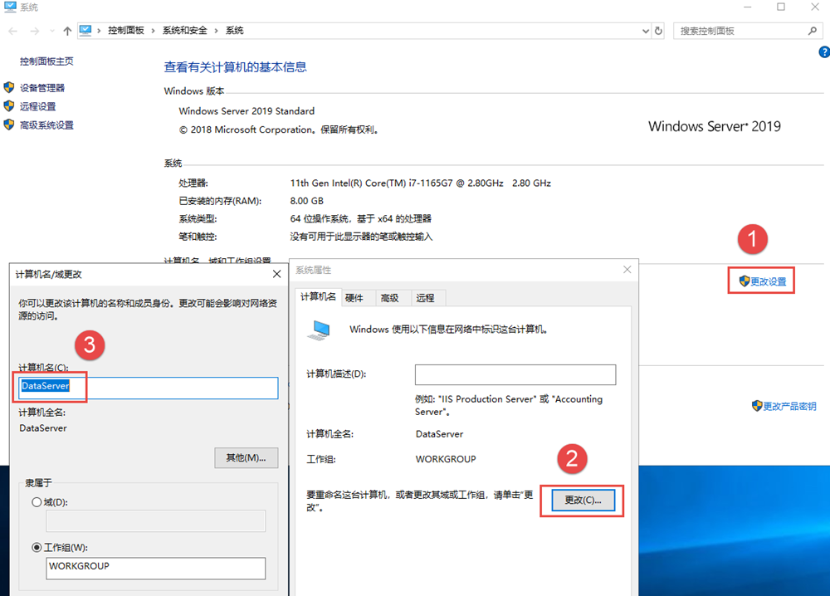Refresh the control panel address bar
This screenshot has width=830, height=596.
[x=659, y=31]
